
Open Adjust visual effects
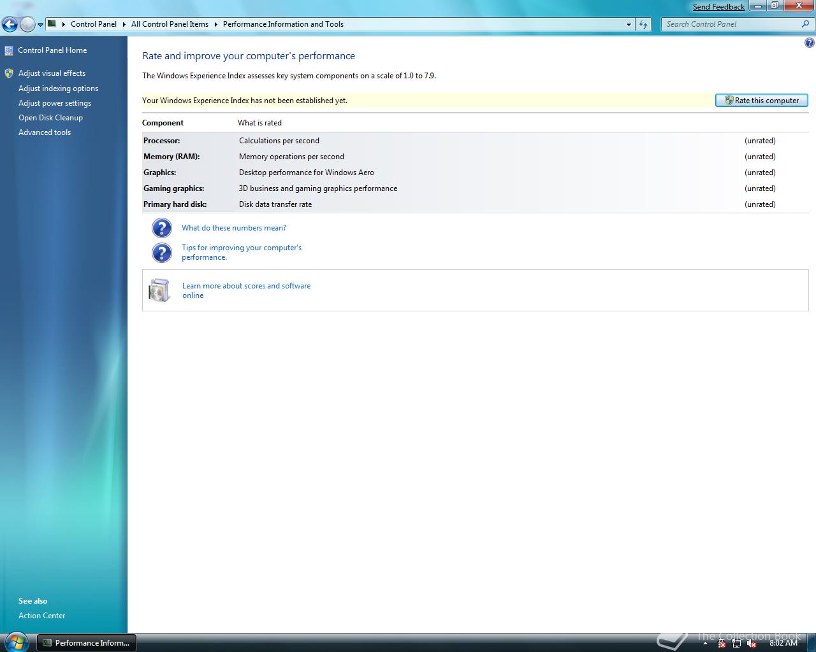[52, 73]
